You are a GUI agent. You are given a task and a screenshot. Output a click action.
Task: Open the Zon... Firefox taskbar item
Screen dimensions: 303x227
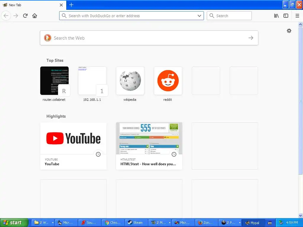tap(207, 223)
